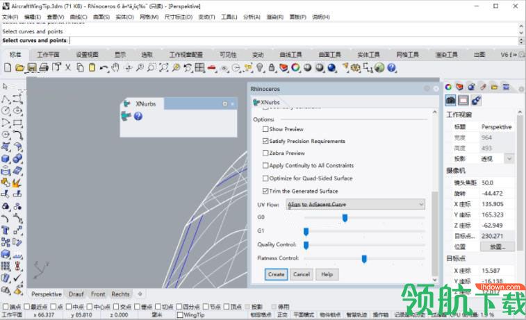Click the four-viewports layout icon
The image size is (526, 320).
[200, 68]
